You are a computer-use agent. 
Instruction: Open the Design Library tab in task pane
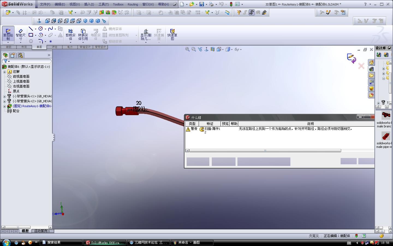371,69
